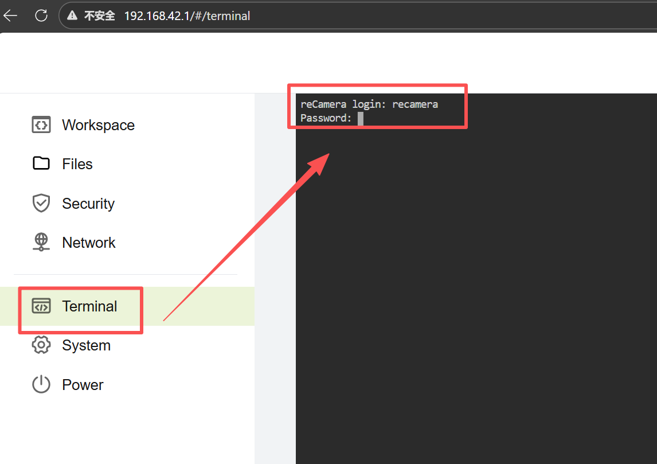657x464 pixels.
Task: Click the Network globe icon
Action: click(x=41, y=243)
